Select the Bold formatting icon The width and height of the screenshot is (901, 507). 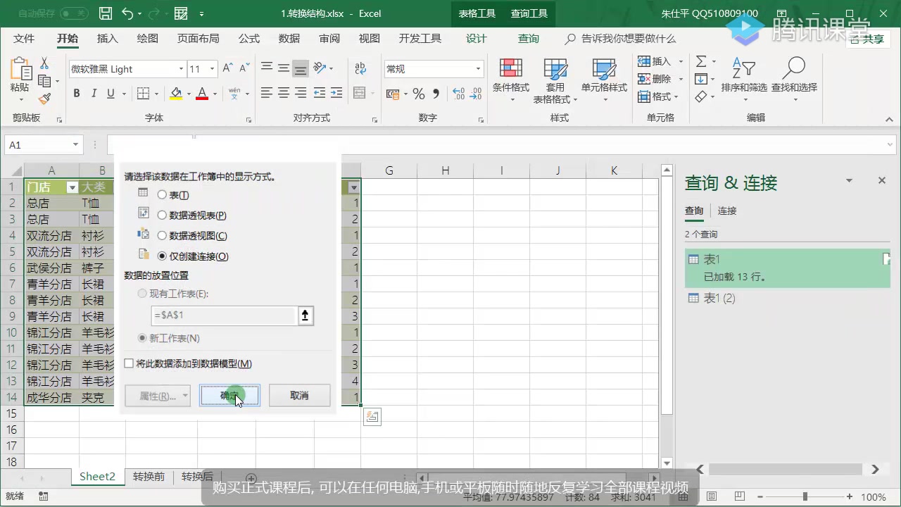click(x=77, y=92)
